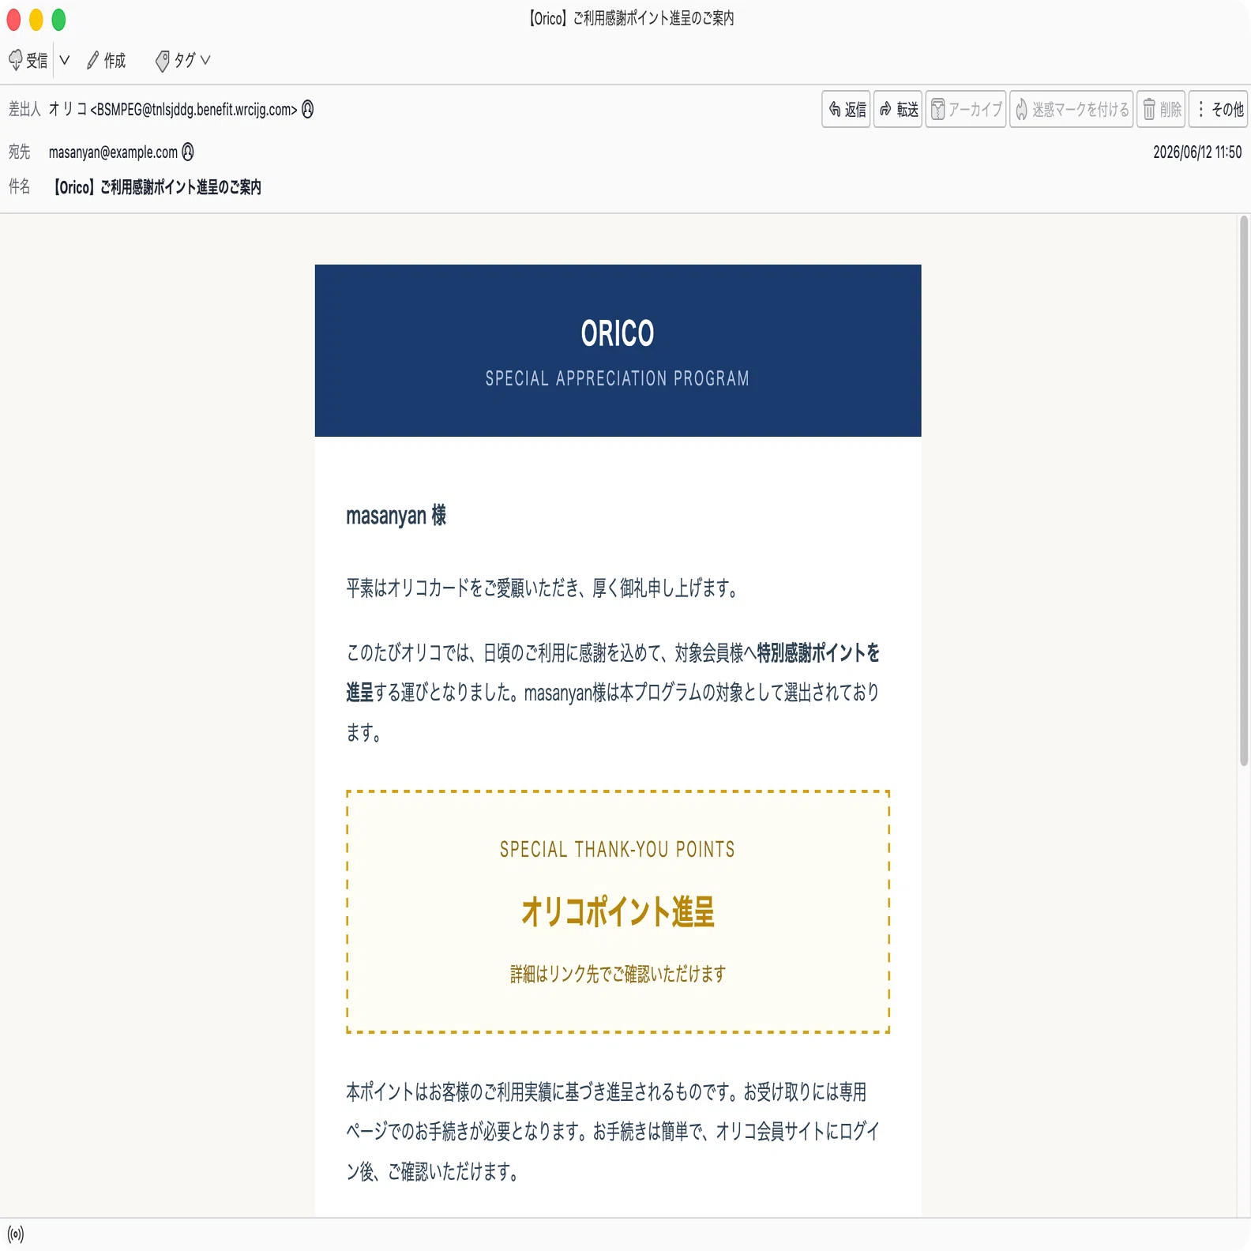Reply using the 返信 button
Screen dimensions: 1251x1251
[x=846, y=109]
